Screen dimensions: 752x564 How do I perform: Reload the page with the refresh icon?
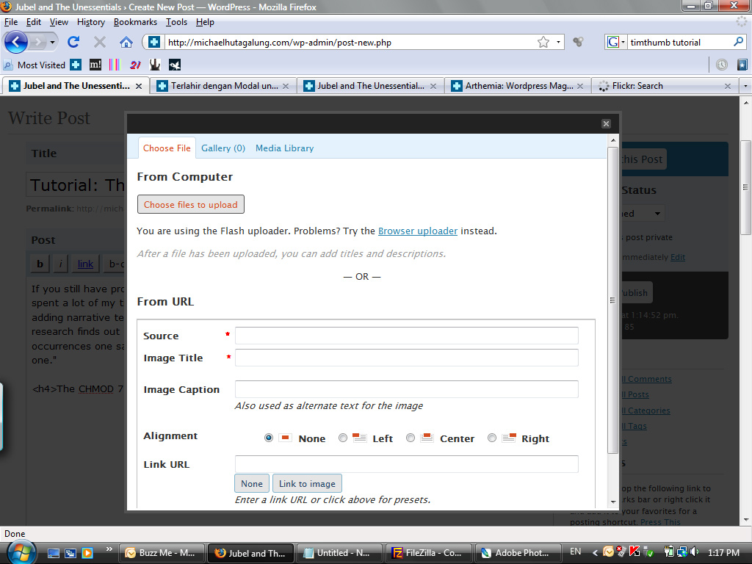click(73, 42)
